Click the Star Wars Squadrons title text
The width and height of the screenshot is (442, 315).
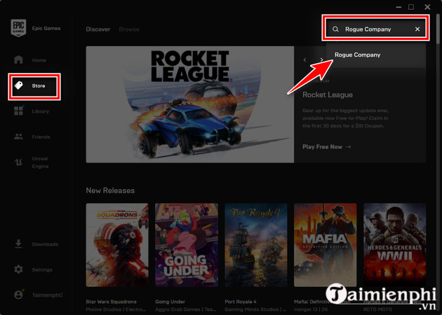(111, 302)
